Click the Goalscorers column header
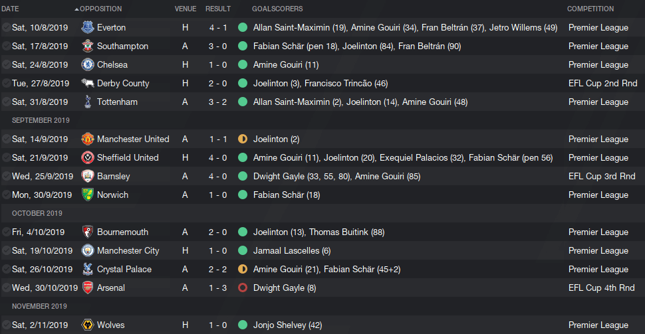This screenshot has width=645, height=334. tap(277, 9)
